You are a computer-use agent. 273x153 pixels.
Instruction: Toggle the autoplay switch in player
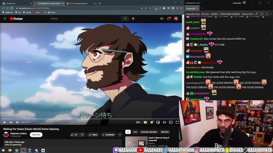tap(138, 122)
